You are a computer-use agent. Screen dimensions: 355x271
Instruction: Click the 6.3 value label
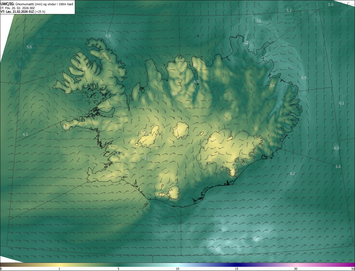(x=336, y=148)
